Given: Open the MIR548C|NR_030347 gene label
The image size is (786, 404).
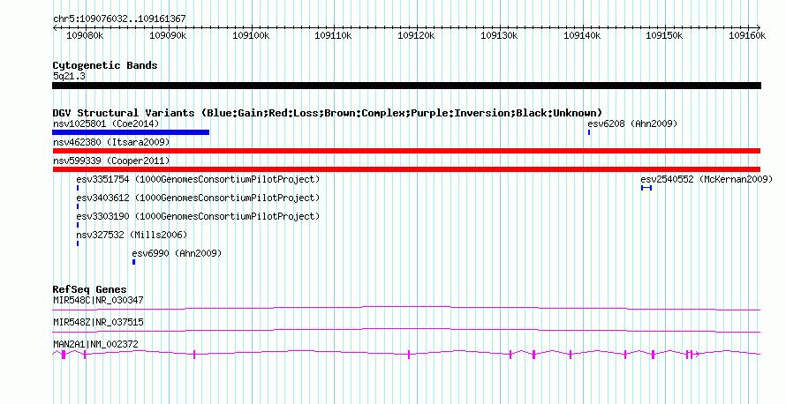Looking at the screenshot, I should pos(98,300).
